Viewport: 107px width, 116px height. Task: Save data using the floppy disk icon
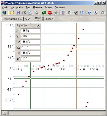click(18, 13)
